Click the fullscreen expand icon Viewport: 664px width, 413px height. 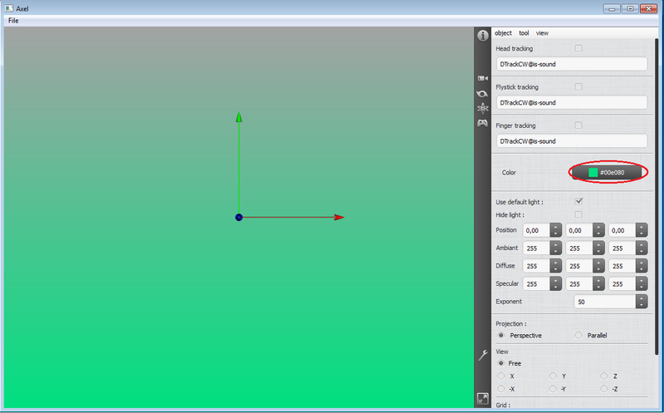(482, 398)
